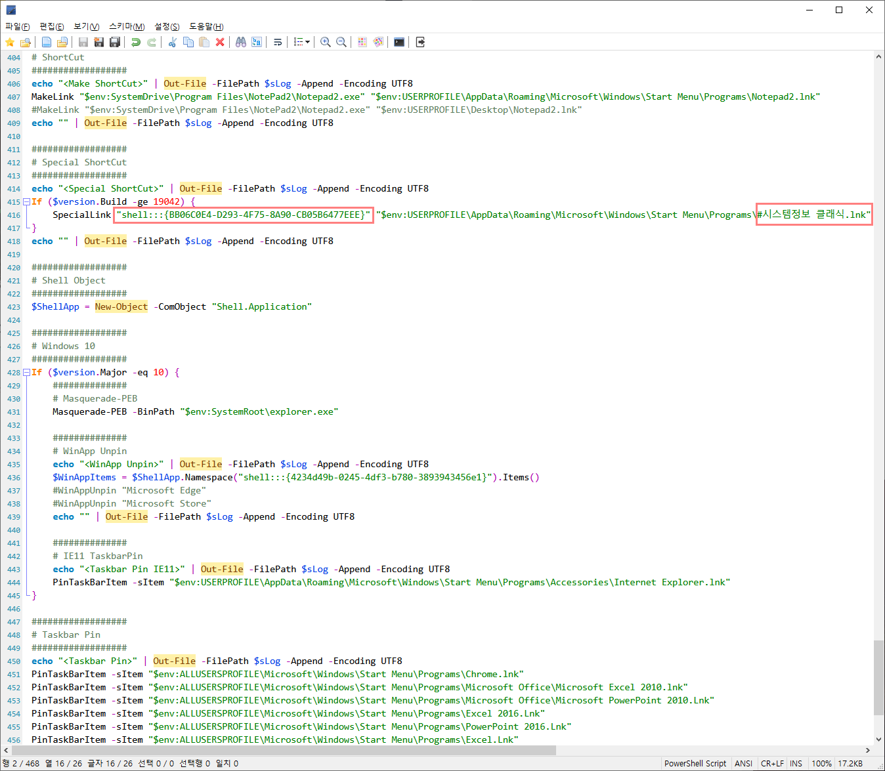885x771 pixels.
Task: Click "# Special ShortCut" comment line
Action: [x=79, y=162]
